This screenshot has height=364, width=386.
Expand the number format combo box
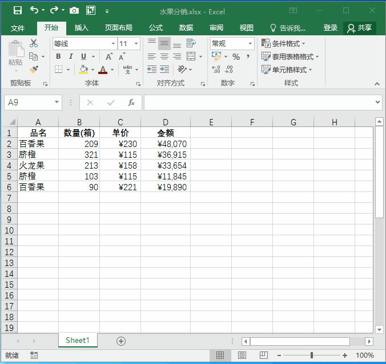pyautogui.click(x=250, y=44)
